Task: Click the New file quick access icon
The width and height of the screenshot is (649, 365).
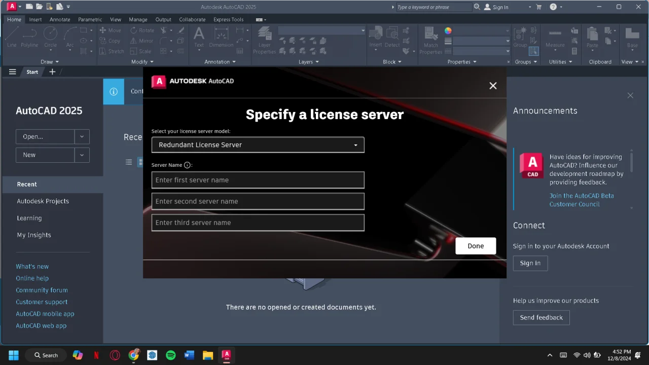Action: click(x=29, y=7)
